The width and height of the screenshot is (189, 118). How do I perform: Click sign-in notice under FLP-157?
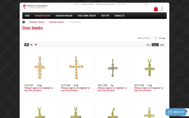[39, 89]
